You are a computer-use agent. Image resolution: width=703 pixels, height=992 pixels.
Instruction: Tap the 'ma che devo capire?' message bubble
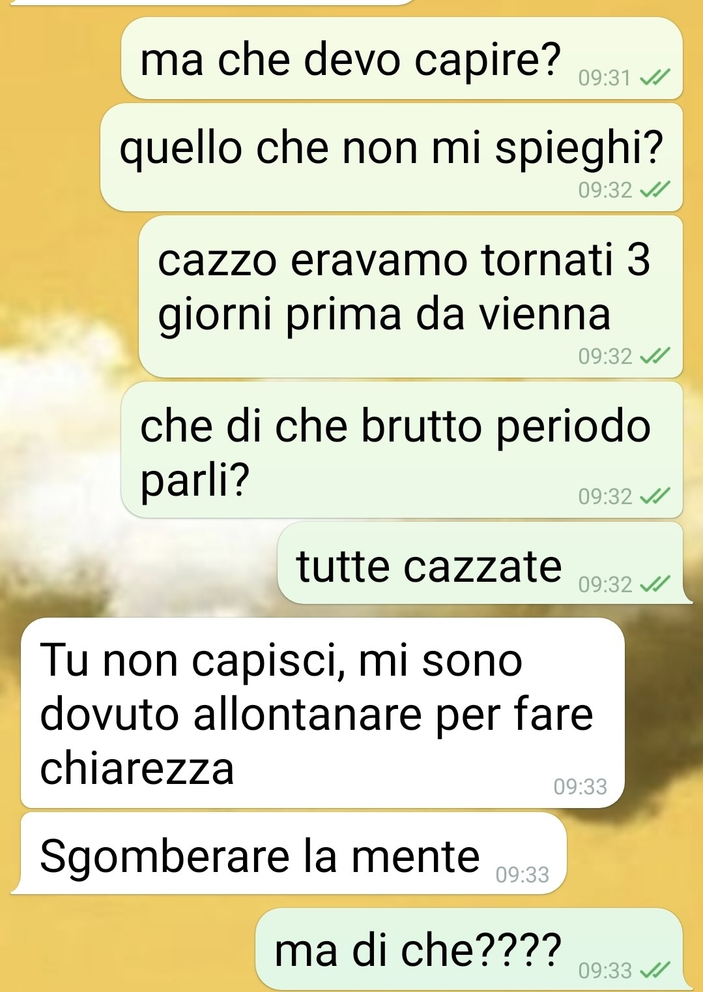point(402,59)
